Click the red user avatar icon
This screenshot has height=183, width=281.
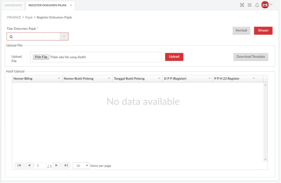tap(265, 5)
